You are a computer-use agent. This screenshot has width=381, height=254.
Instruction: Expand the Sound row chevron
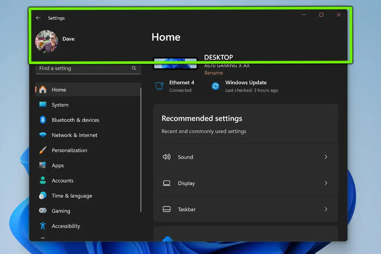(326, 157)
